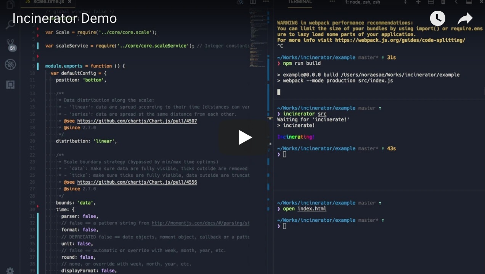
Task: Click the momentjs.com docs link
Action: (201, 223)
